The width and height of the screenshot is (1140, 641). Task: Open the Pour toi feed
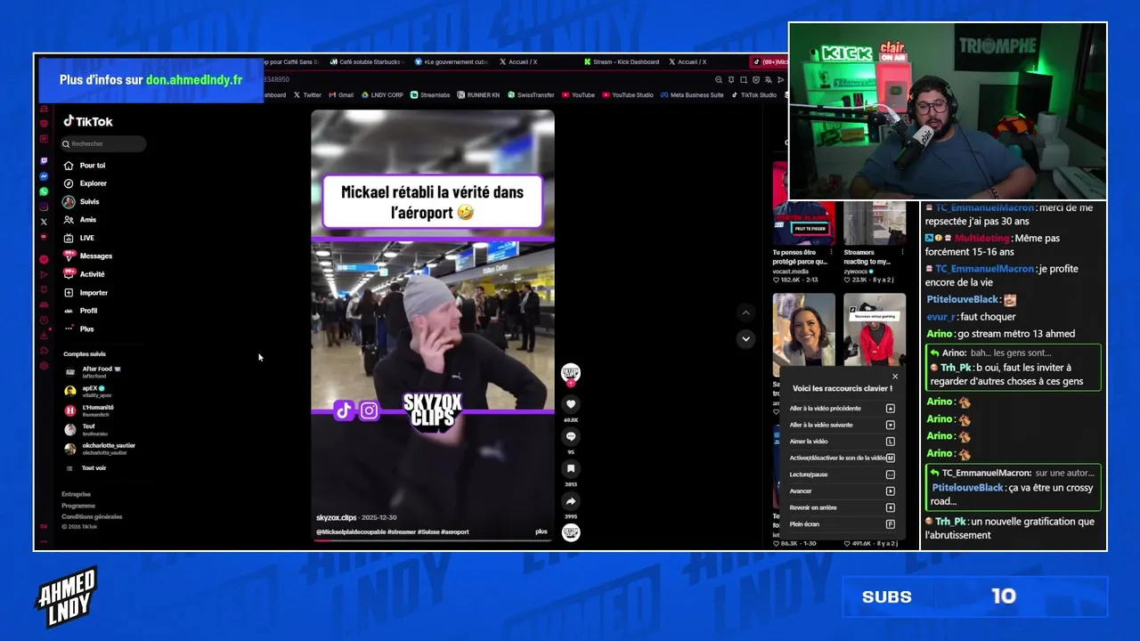[85, 166]
